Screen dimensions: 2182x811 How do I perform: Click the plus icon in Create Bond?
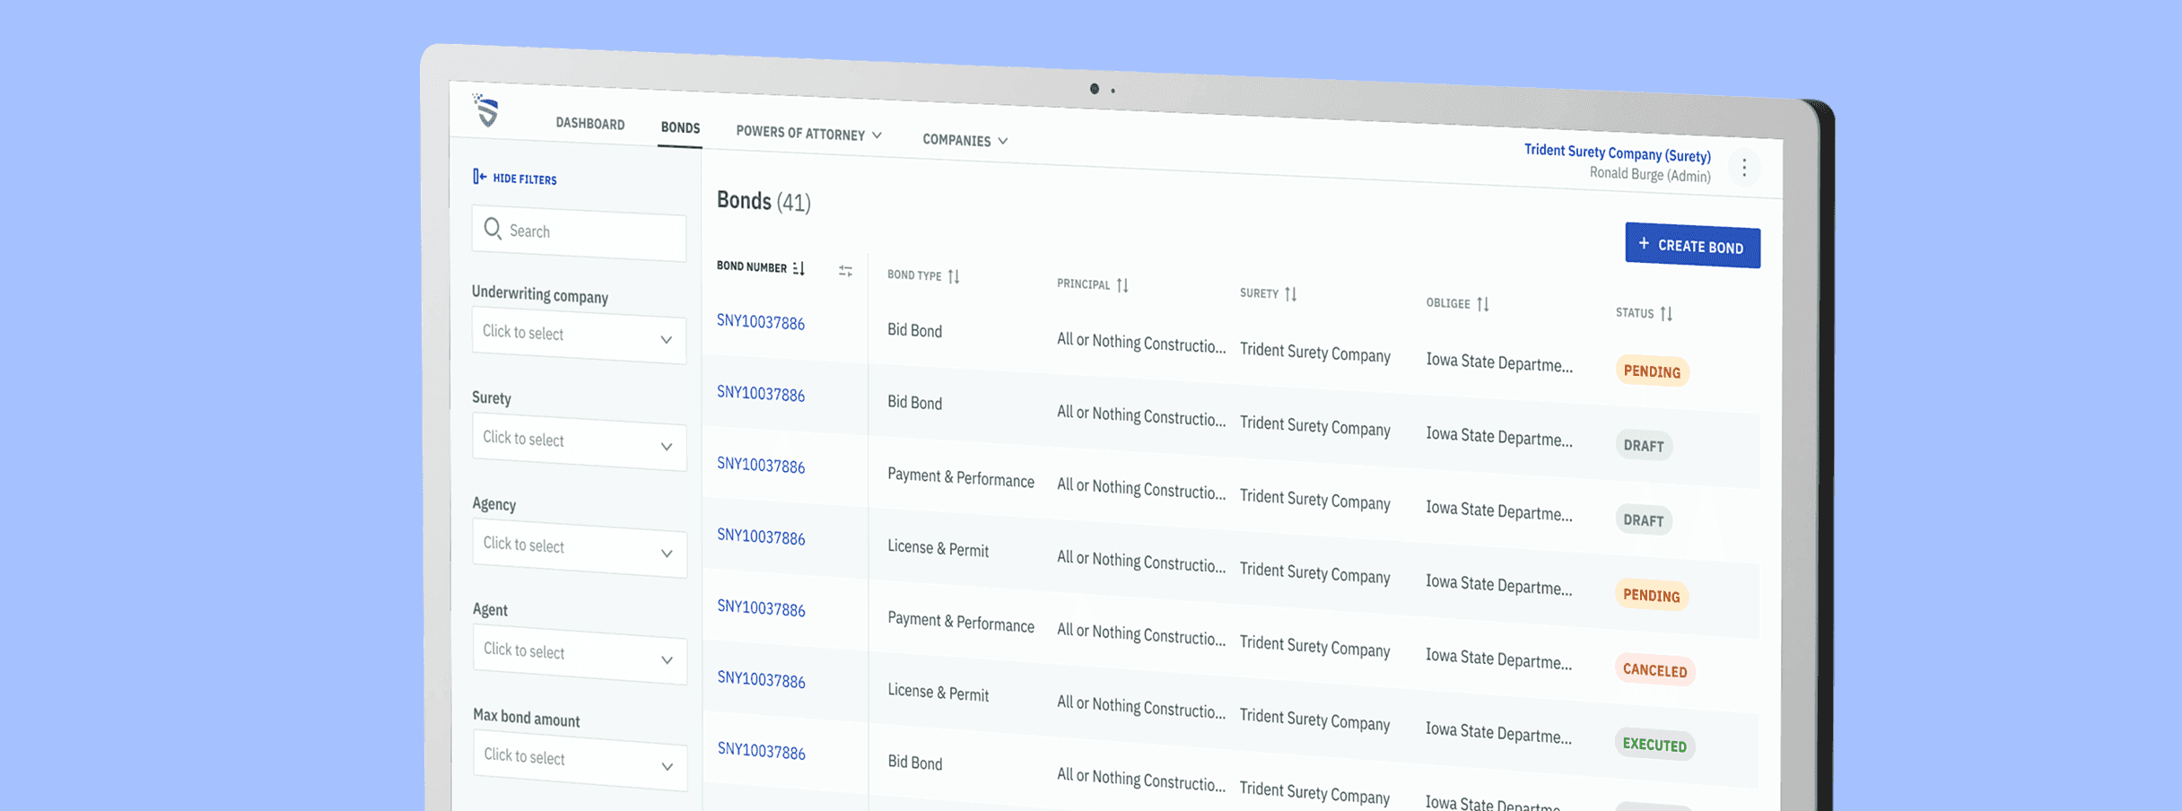1644,243
